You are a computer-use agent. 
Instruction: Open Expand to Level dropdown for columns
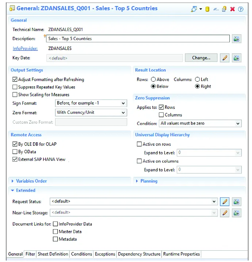[209, 170]
